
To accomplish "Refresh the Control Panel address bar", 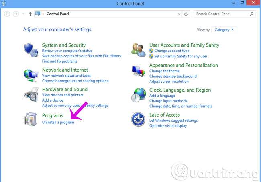I will [186, 14].
